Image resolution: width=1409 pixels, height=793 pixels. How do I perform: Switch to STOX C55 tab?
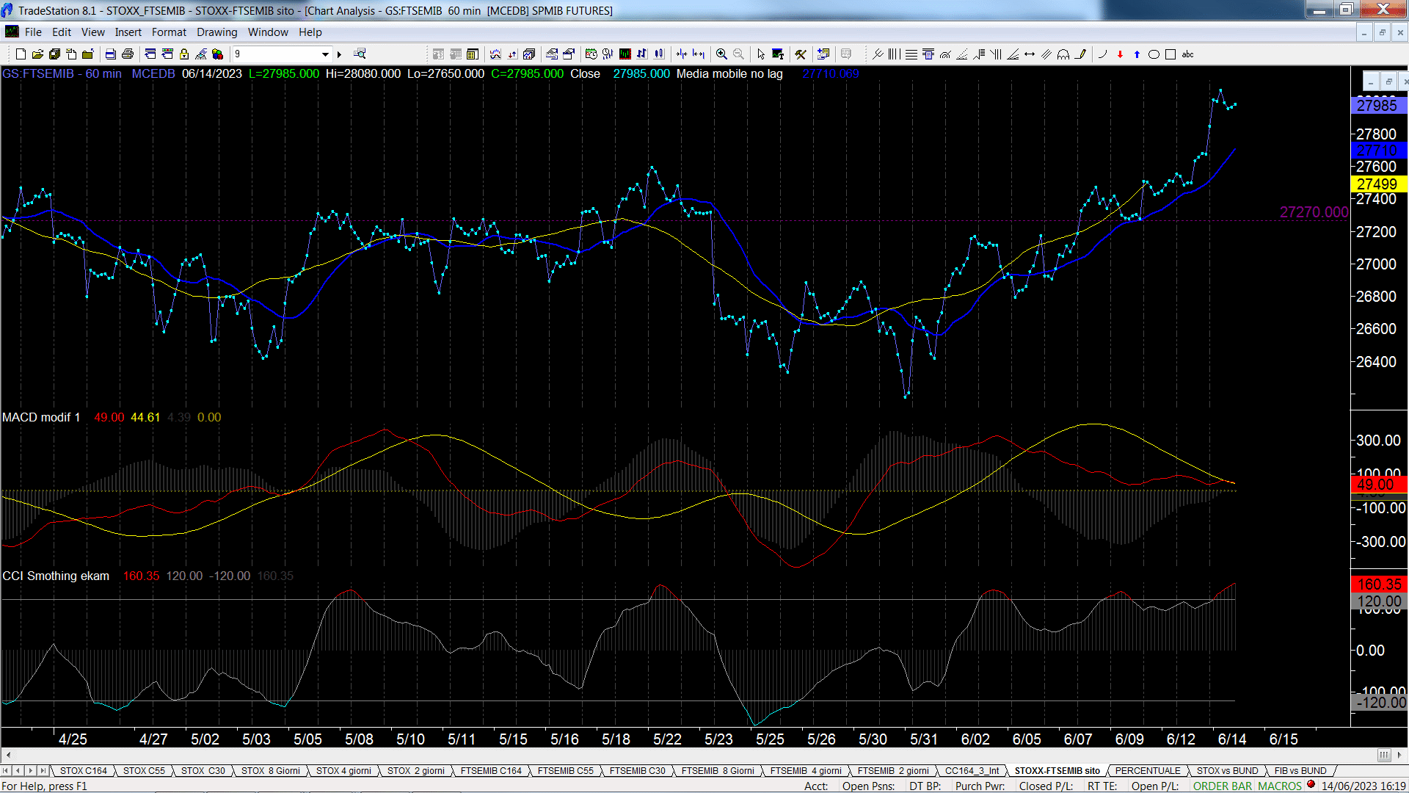coord(144,770)
